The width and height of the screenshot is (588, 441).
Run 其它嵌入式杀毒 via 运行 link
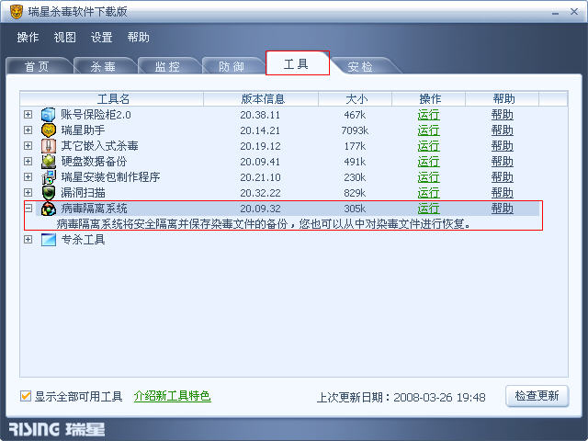(429, 146)
